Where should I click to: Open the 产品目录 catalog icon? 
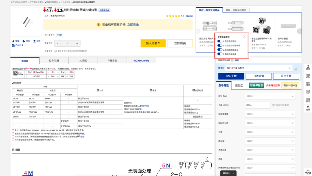[13, 45]
